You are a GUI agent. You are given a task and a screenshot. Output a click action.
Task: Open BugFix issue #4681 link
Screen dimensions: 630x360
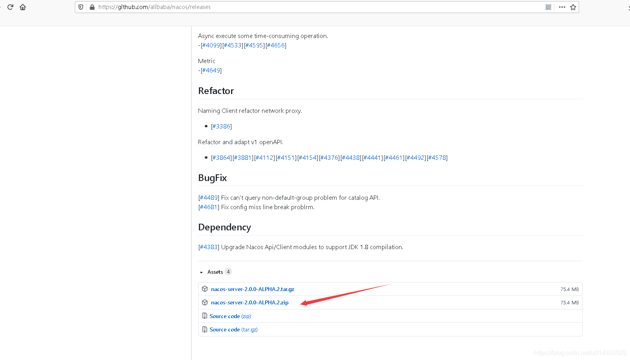(x=209, y=207)
